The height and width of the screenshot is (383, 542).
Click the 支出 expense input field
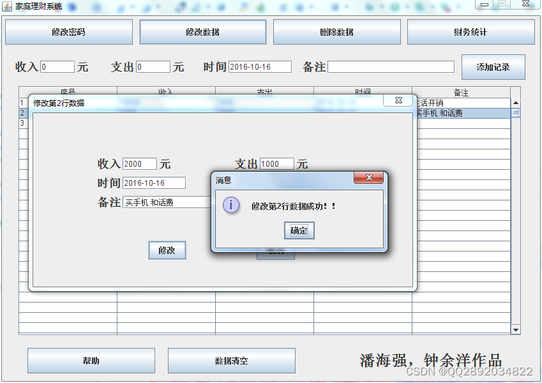tap(153, 66)
